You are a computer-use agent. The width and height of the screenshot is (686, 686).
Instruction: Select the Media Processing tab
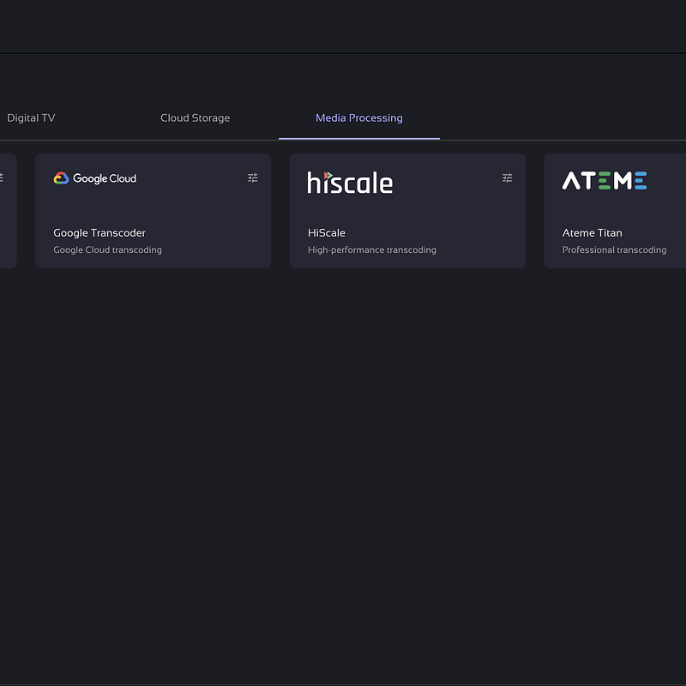358,118
